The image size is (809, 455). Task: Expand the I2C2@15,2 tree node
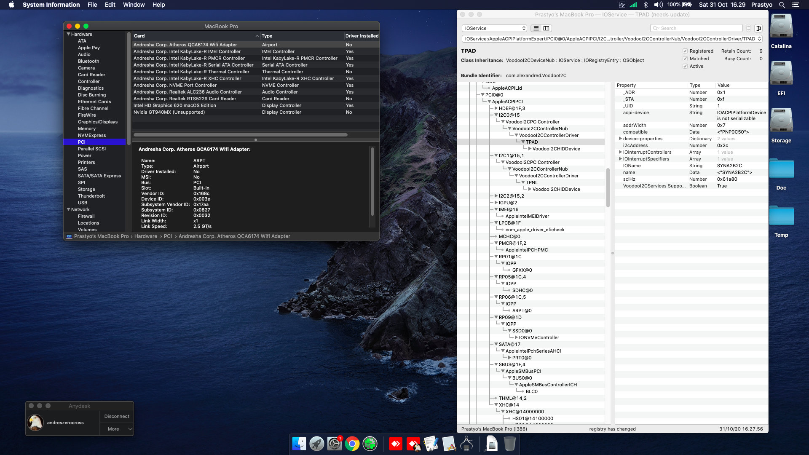[x=496, y=196]
